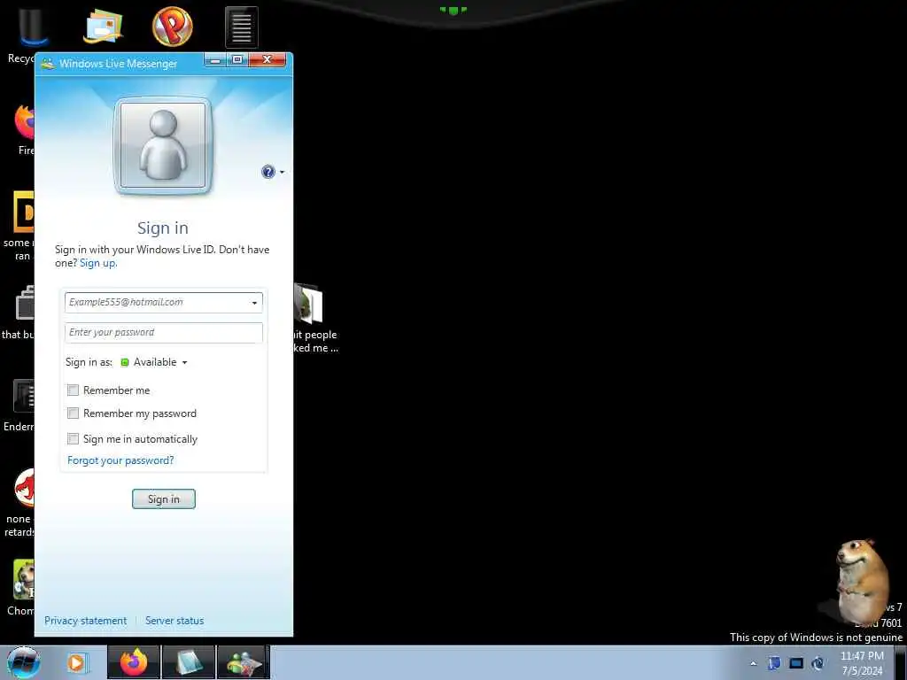Maximize the Windows Live Messenger window
This screenshot has height=680, width=907.
[237, 59]
